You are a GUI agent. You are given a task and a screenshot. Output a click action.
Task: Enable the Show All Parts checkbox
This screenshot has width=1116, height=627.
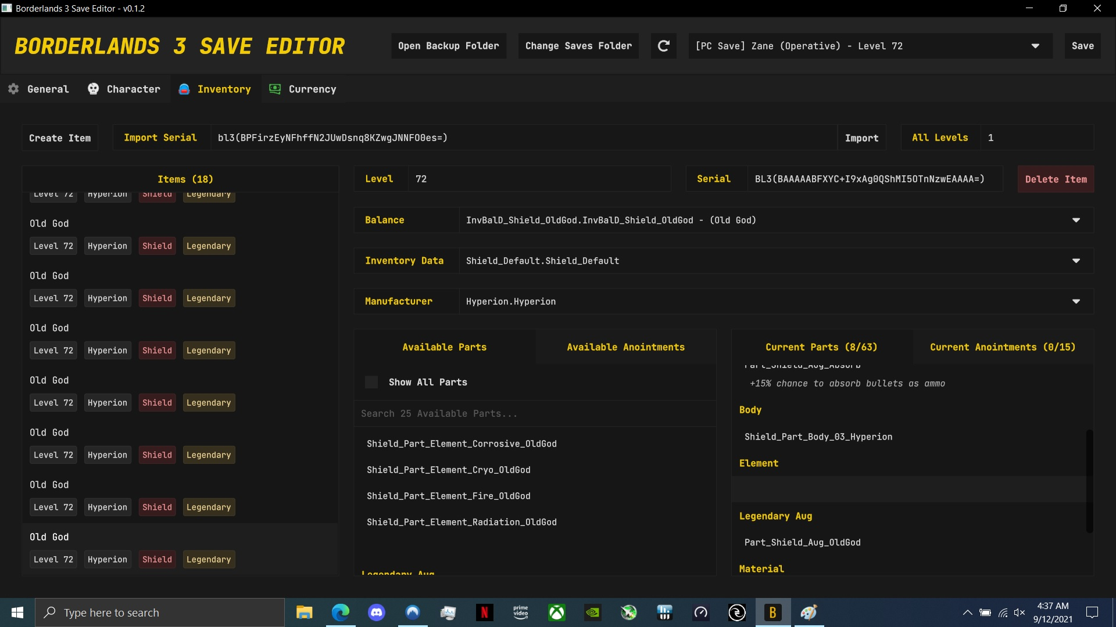[x=371, y=382]
